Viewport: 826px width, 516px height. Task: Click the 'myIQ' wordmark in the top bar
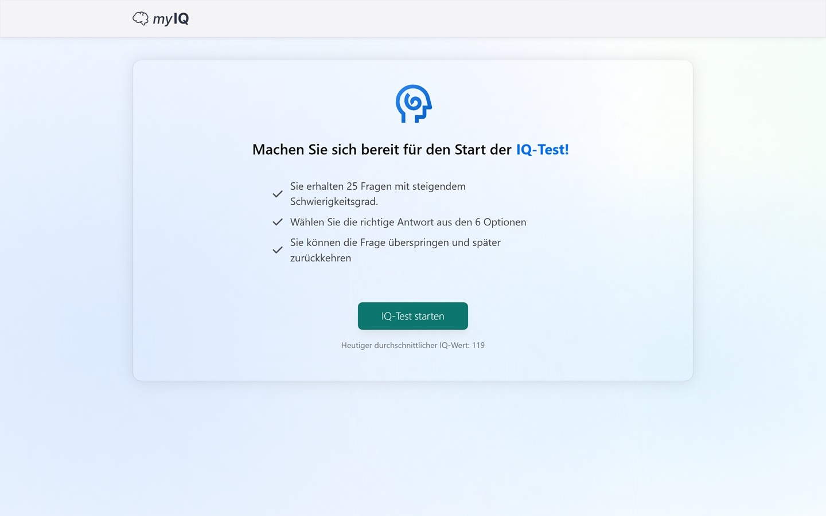coord(170,18)
